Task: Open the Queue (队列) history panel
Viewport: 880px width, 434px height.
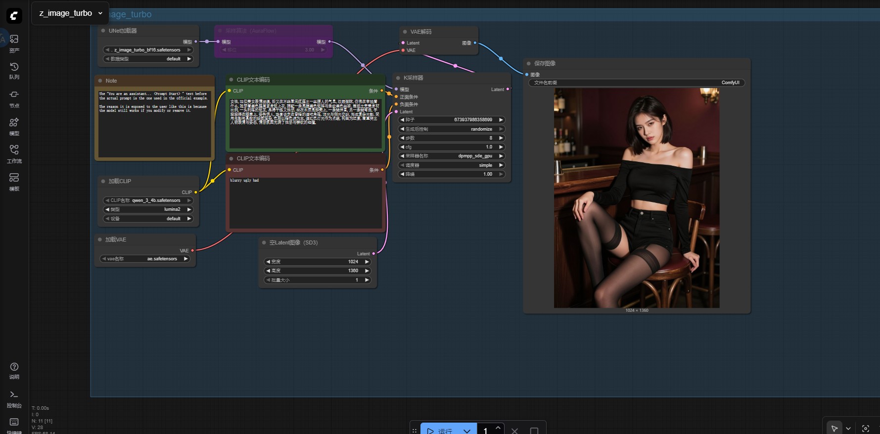Action: click(14, 70)
